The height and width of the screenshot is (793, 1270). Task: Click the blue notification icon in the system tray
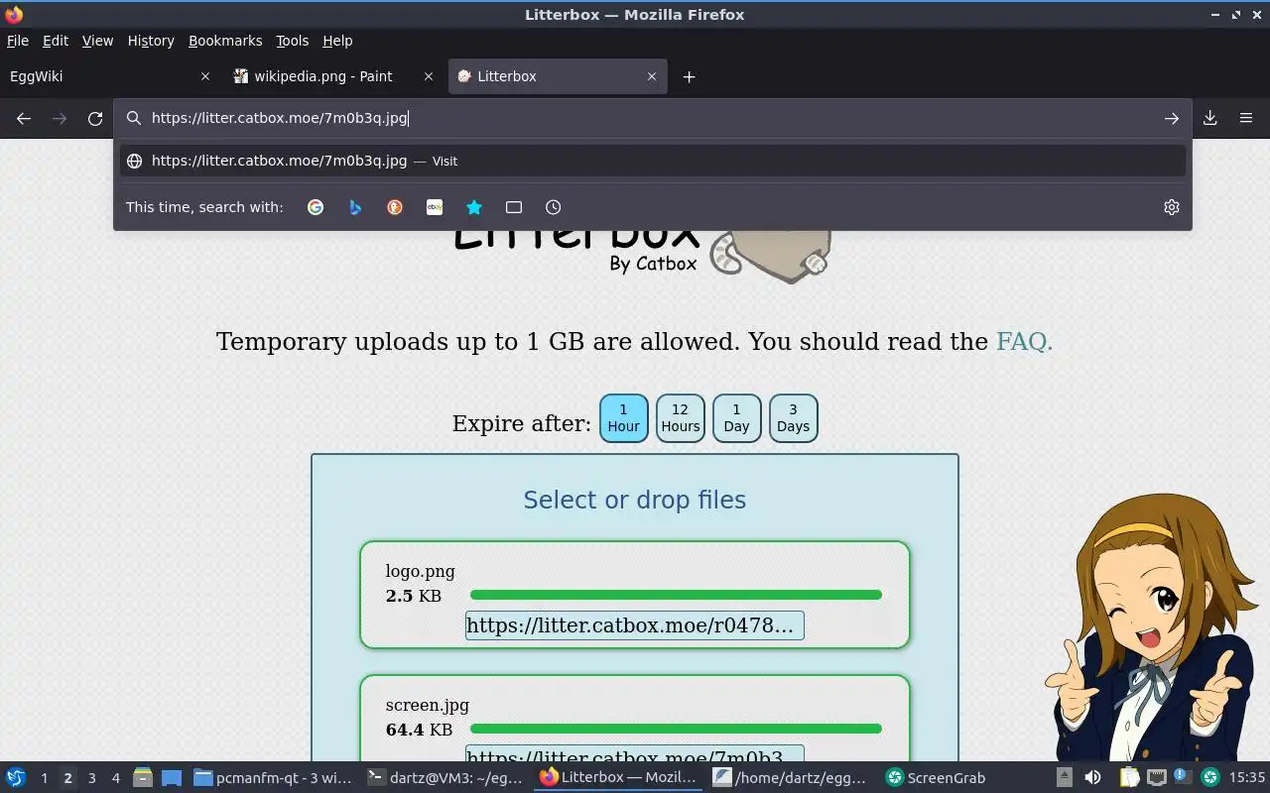1182,776
